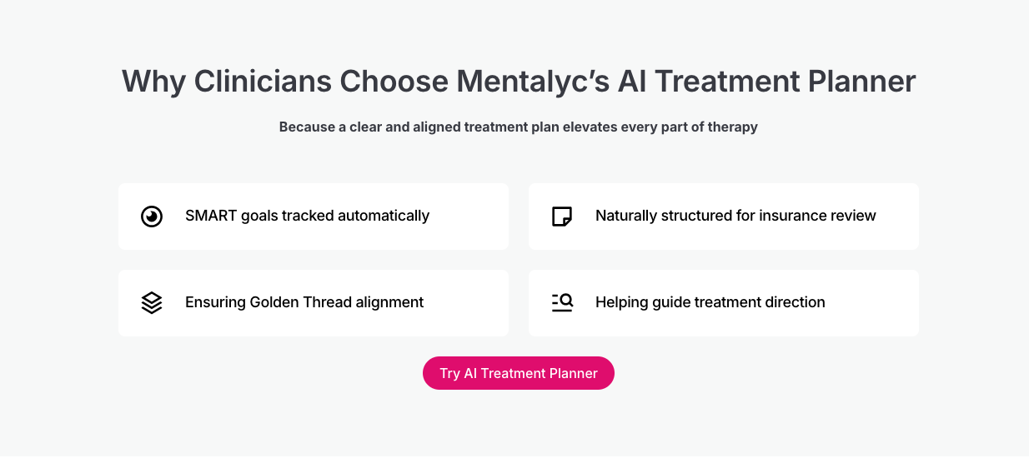This screenshot has height=458, width=1029.
Task: Click empty right side of Golden Thread card
Action: [475, 303]
